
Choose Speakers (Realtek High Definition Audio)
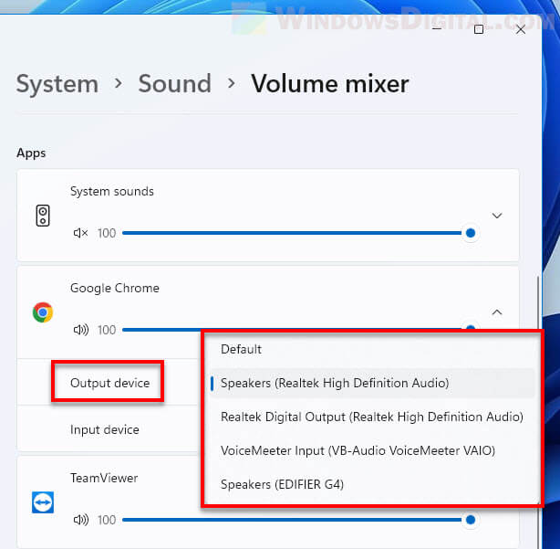(372, 383)
